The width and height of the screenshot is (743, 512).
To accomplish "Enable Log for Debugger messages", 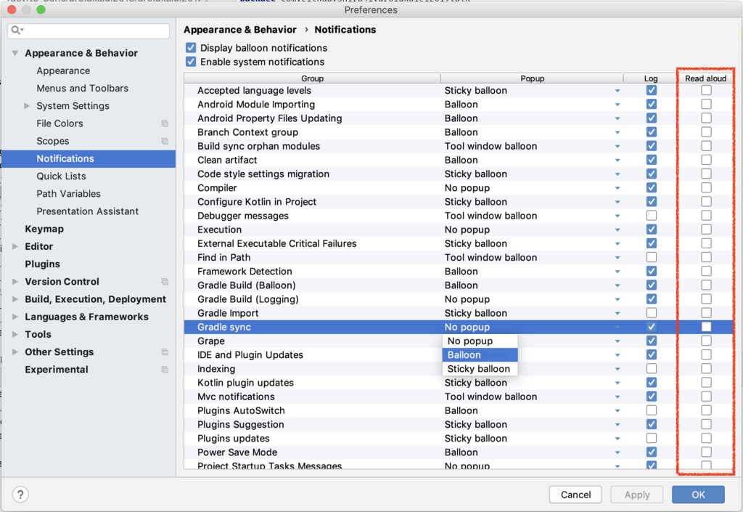I will pyautogui.click(x=652, y=215).
